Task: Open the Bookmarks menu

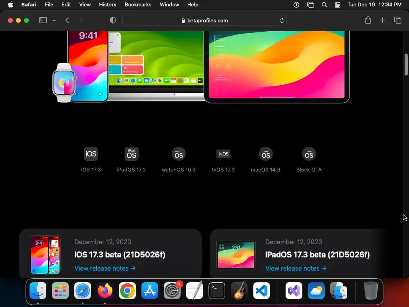Action: coord(138,5)
